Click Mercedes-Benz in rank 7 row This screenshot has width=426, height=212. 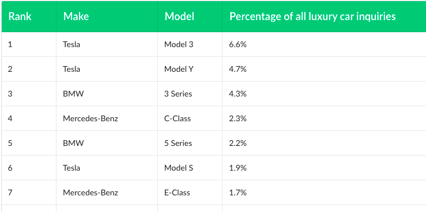[x=91, y=192]
